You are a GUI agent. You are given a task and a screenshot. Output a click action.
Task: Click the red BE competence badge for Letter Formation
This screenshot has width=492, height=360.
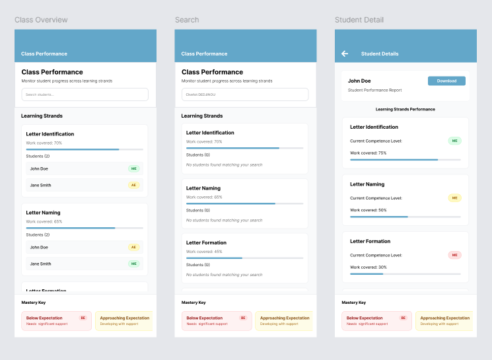(454, 255)
